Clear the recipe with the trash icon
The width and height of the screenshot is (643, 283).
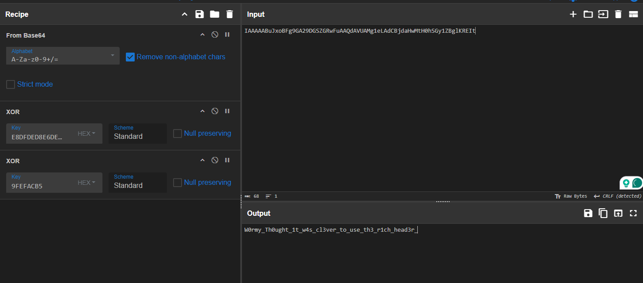point(230,14)
